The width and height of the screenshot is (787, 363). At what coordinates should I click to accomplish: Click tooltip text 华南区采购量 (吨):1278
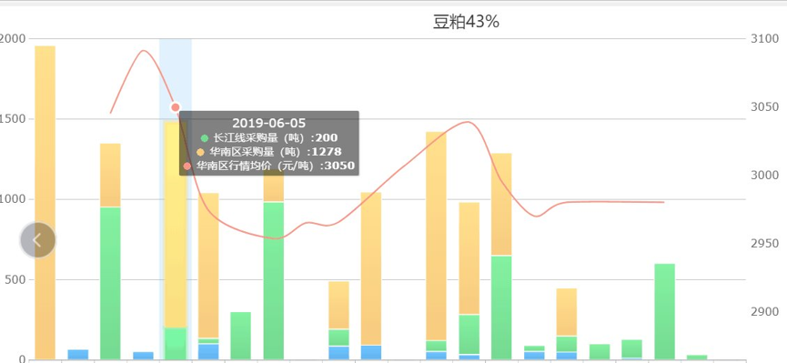276,152
